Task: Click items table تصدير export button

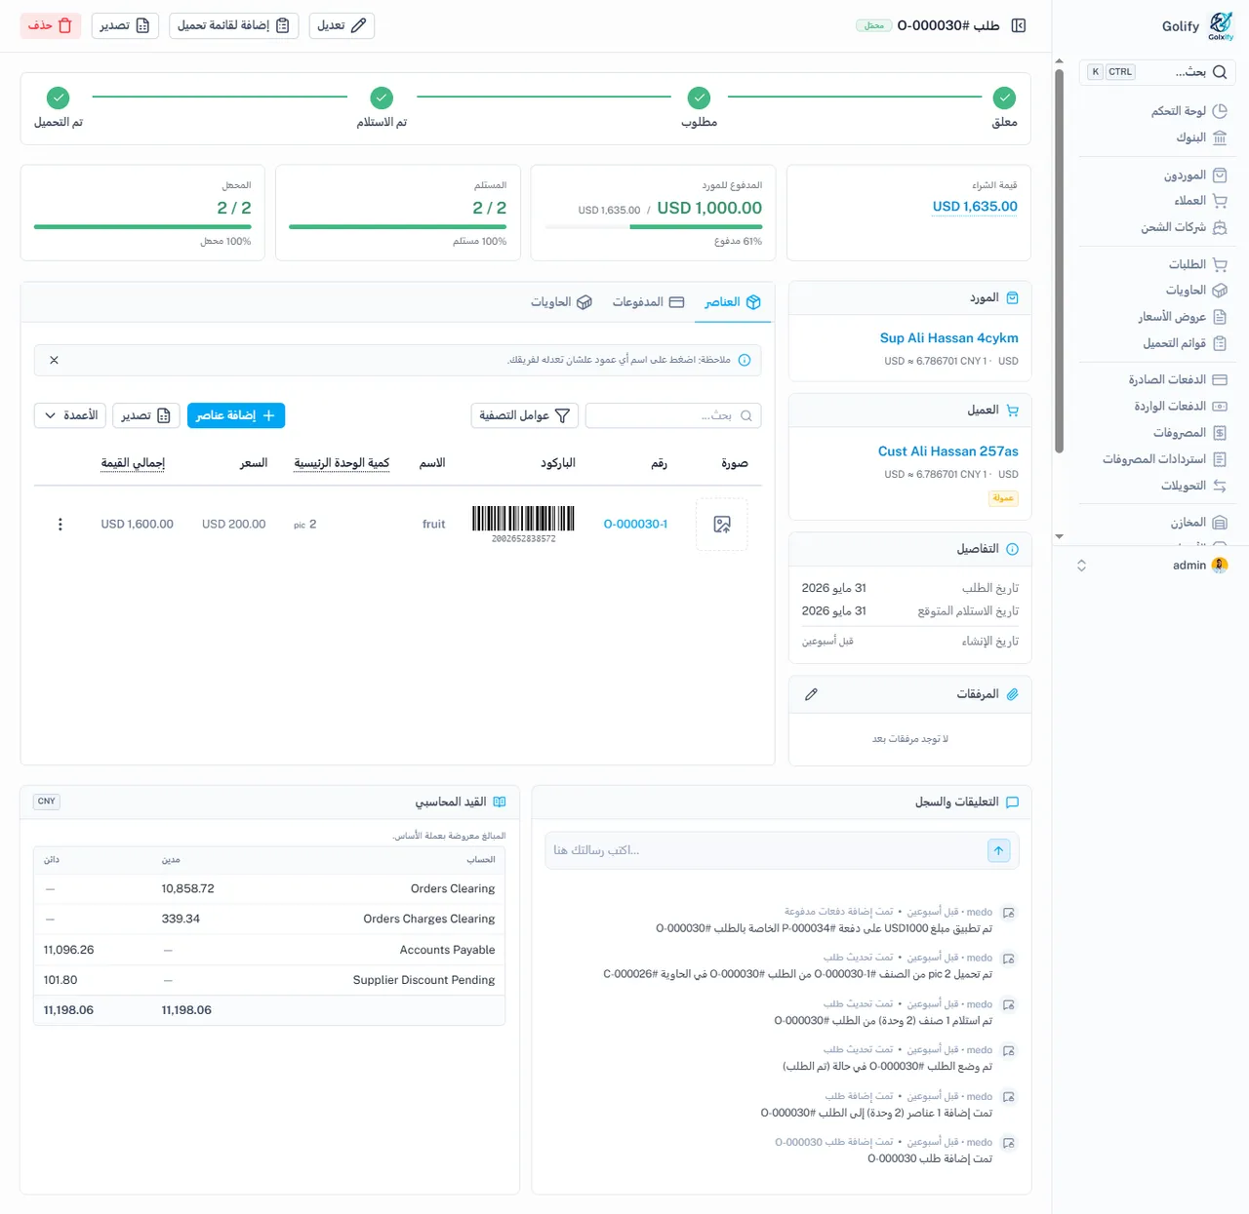Action: pos(146,415)
